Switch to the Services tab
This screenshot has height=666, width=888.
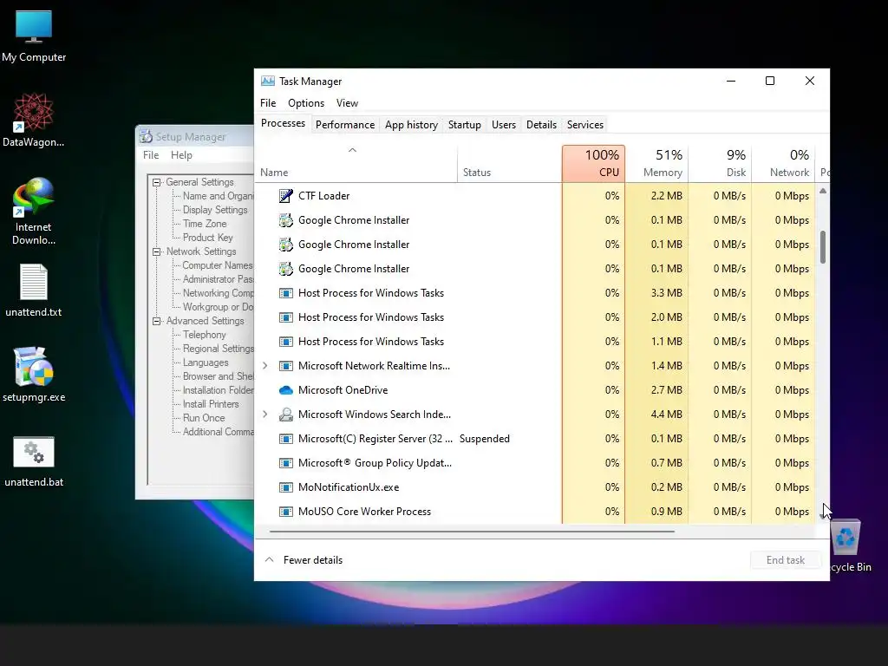(585, 125)
